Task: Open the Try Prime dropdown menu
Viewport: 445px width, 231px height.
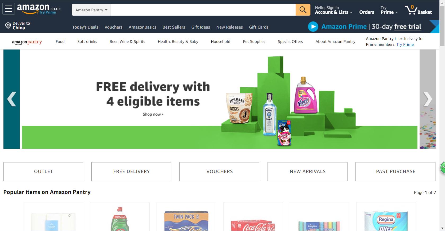Action: click(389, 10)
